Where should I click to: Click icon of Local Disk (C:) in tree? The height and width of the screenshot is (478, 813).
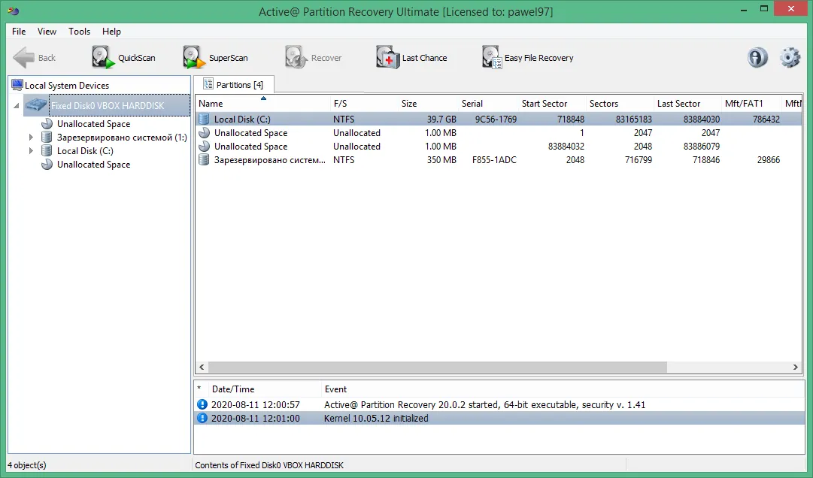coord(47,151)
